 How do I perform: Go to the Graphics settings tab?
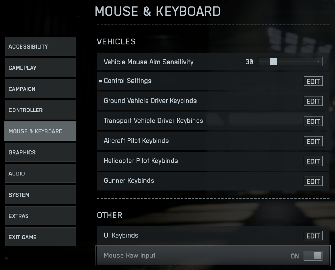[x=40, y=152]
